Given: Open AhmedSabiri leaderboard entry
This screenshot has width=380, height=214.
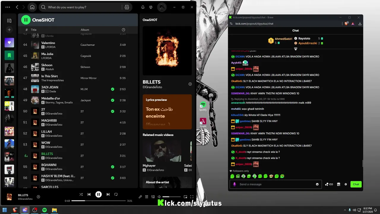Looking at the screenshot, I should [x=281, y=41].
